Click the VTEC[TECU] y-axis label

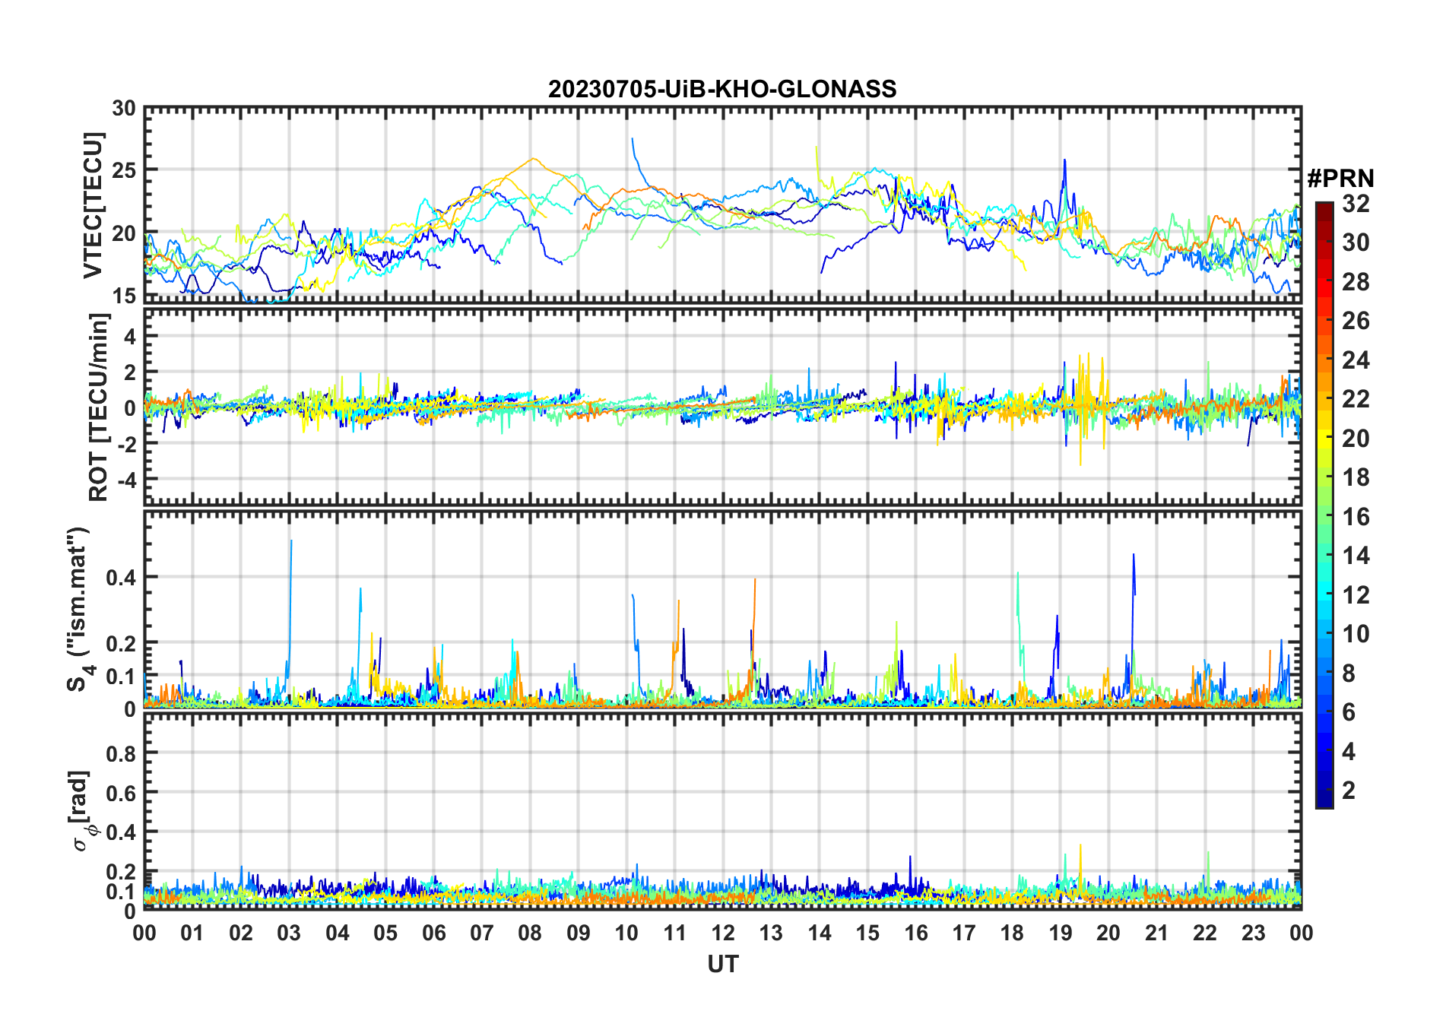[x=93, y=205]
